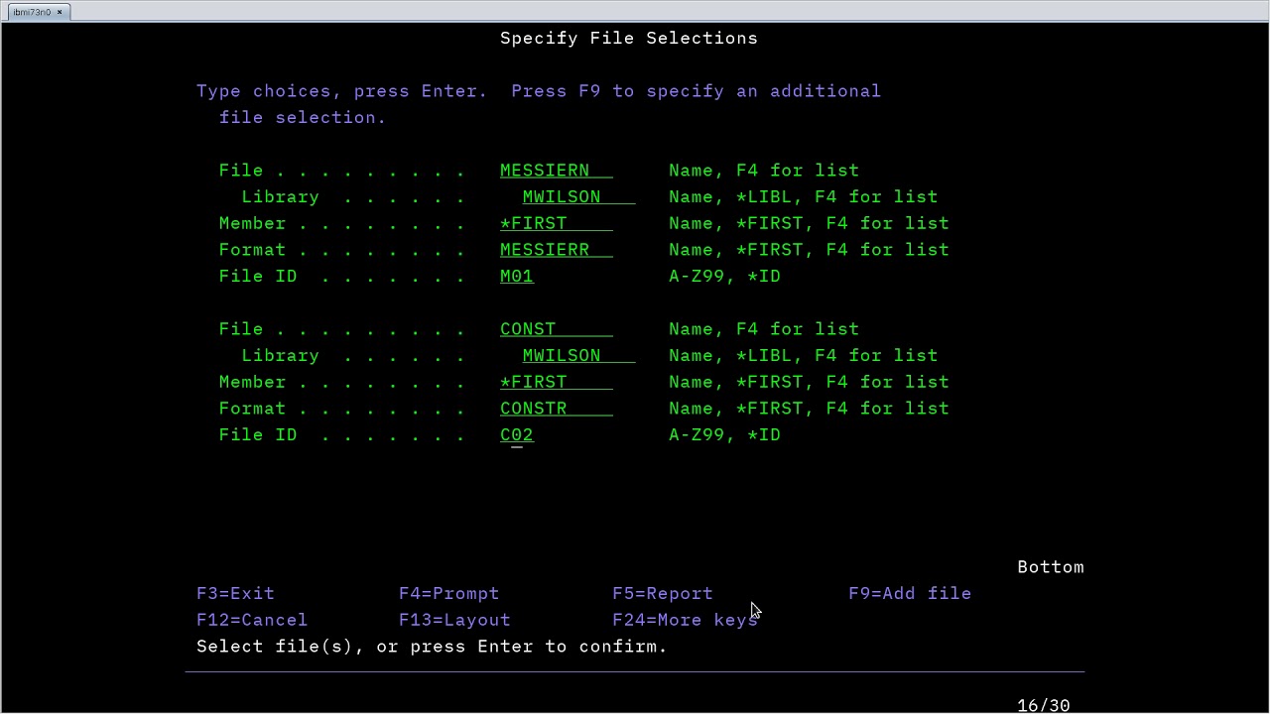
Task: Click the File ID field C02
Action: pos(517,435)
